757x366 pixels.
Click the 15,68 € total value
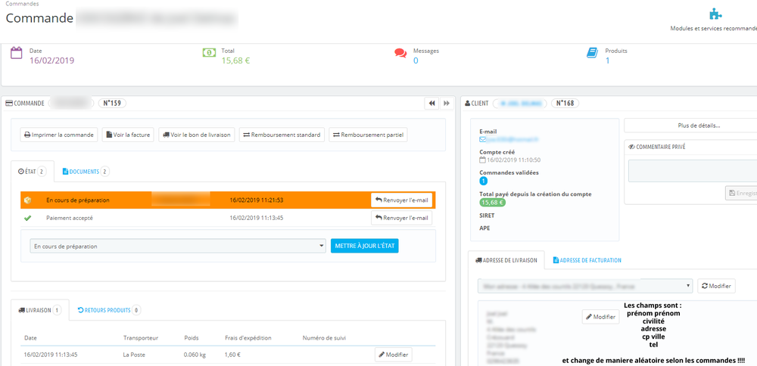(235, 60)
